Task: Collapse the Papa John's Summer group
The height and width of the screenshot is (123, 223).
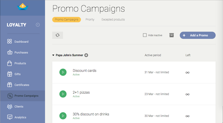Action: click(53, 55)
